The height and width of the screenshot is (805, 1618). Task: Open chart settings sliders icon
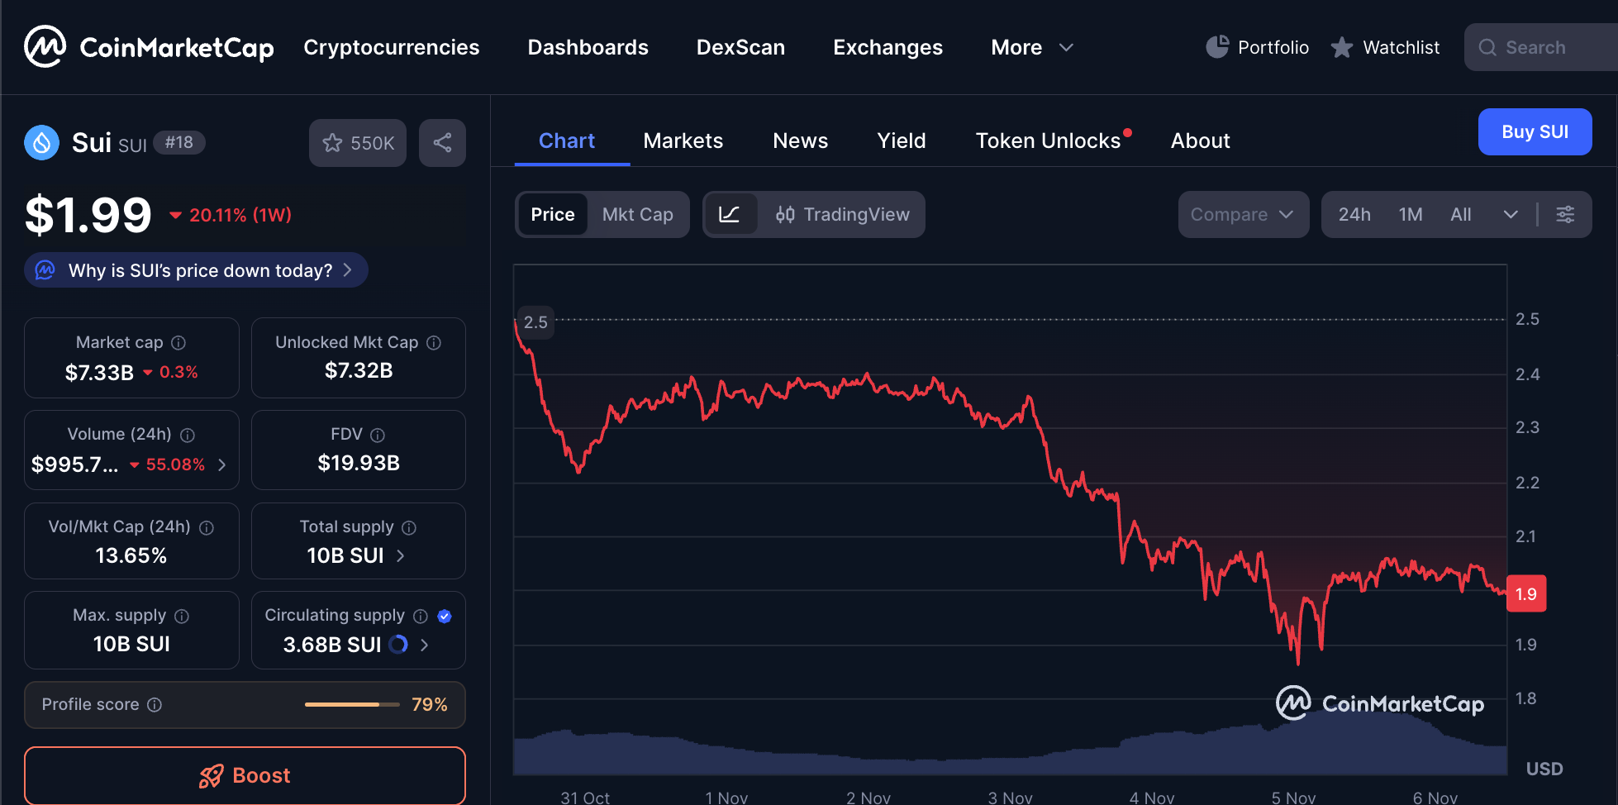point(1564,215)
